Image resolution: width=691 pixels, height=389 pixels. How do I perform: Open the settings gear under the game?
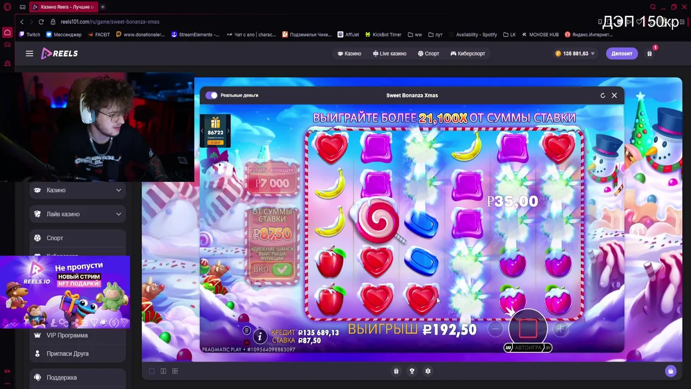click(x=428, y=371)
